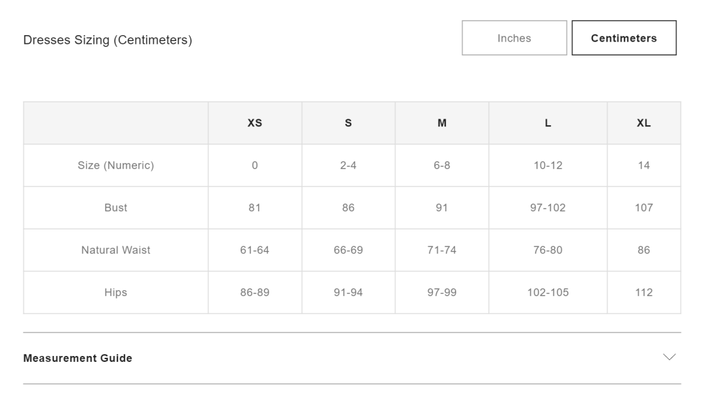Click the L size column header
704x397 pixels.
coord(548,123)
